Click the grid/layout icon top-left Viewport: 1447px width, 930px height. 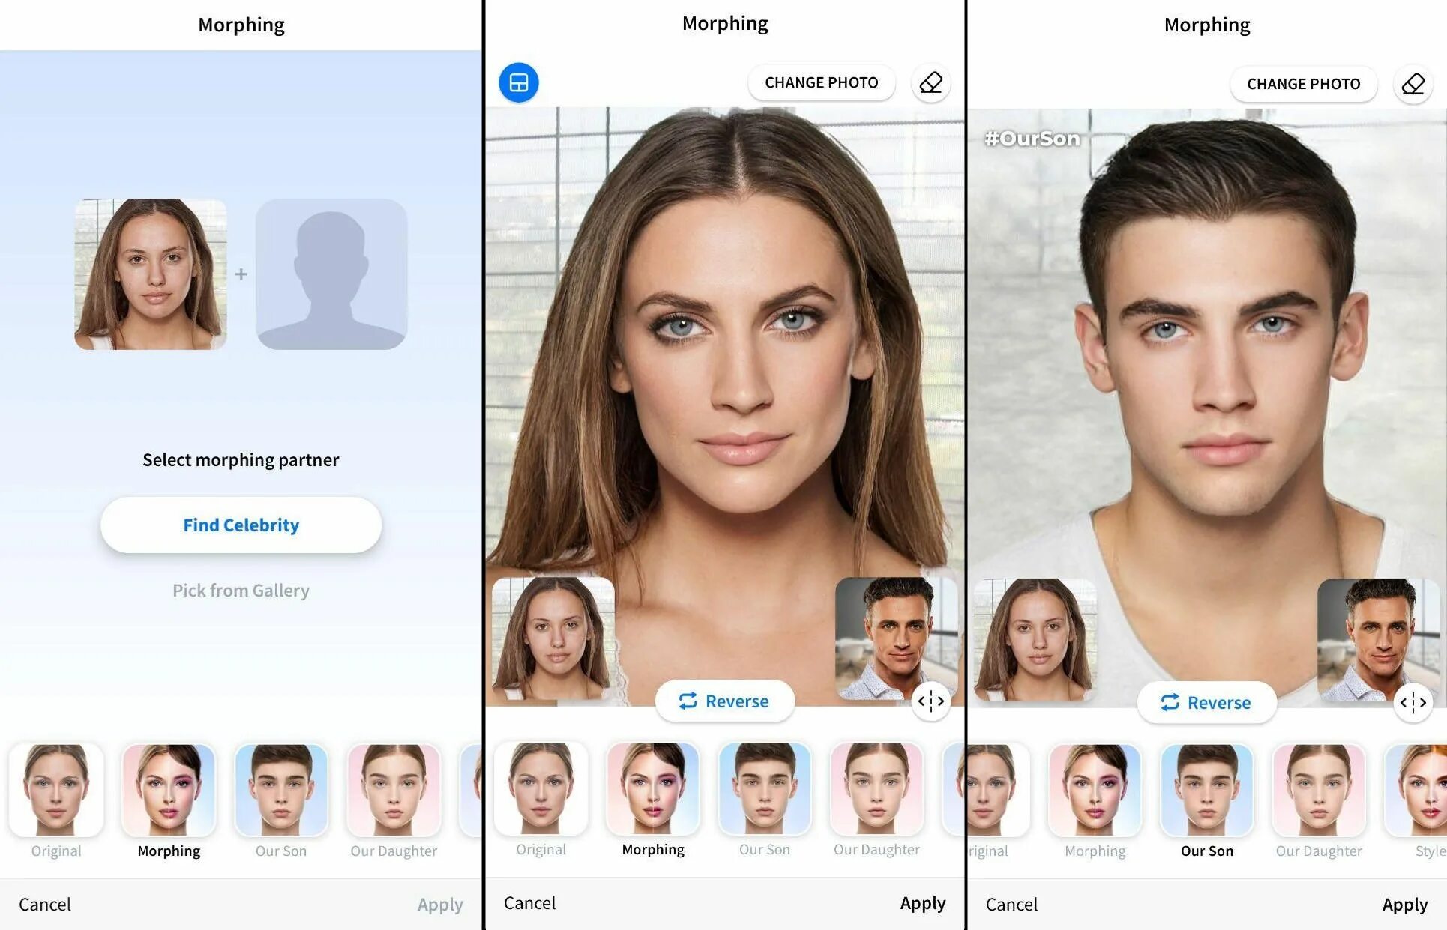(x=518, y=82)
